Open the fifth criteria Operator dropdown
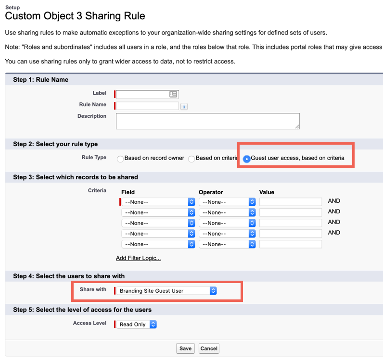The height and width of the screenshot is (360, 383). click(227, 244)
